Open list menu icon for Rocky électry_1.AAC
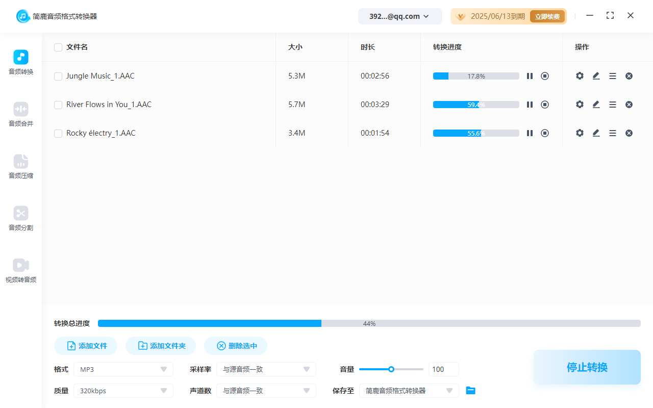Image resolution: width=653 pixels, height=408 pixels. click(x=613, y=133)
